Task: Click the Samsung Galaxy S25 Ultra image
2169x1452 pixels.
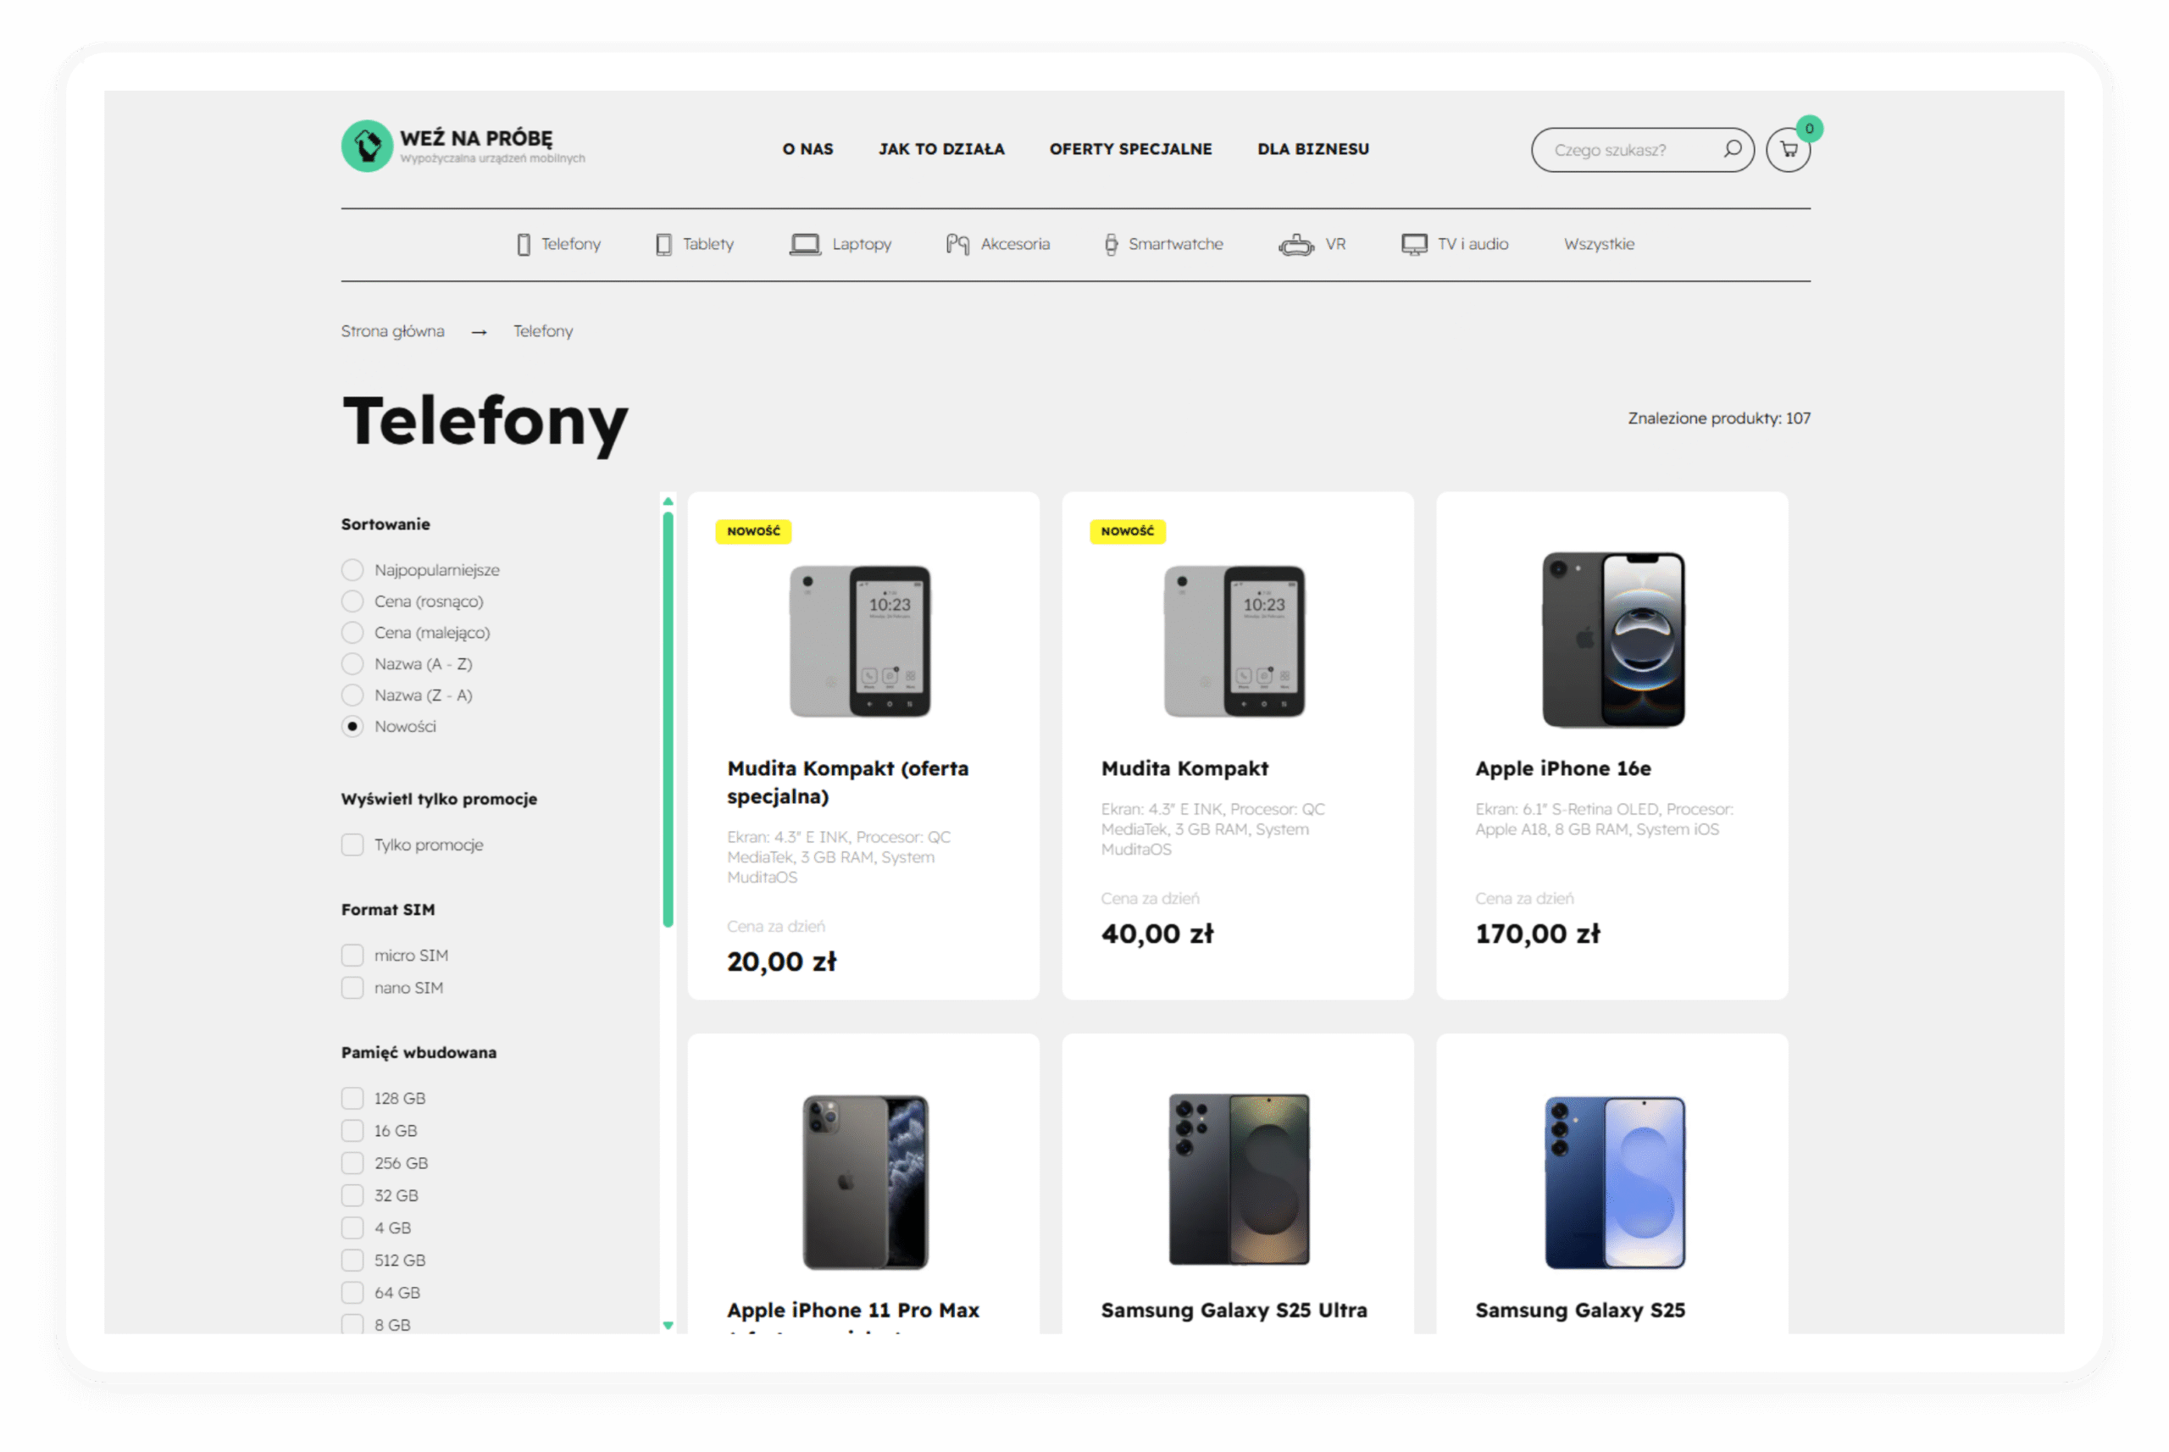Action: (x=1238, y=1179)
